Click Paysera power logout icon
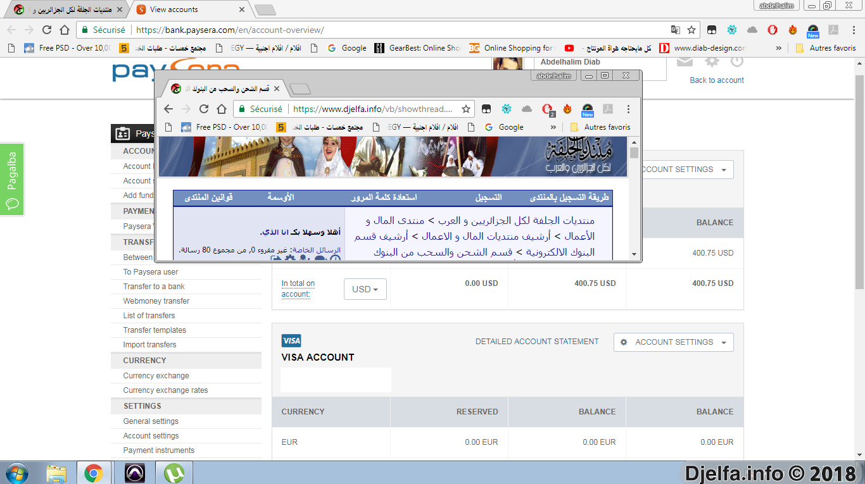Screen dimensions: 865x484 736,61
